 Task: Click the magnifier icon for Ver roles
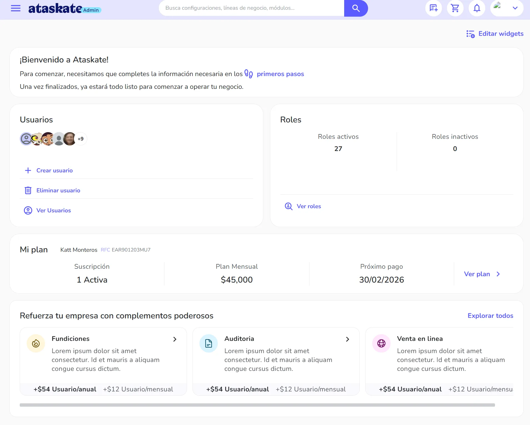[289, 206]
